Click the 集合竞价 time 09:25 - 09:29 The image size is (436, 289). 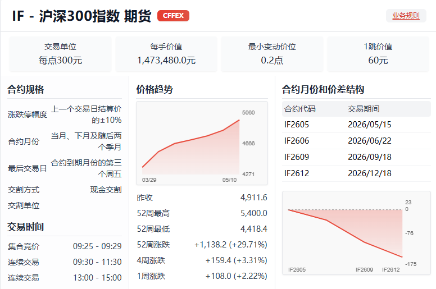(97, 246)
